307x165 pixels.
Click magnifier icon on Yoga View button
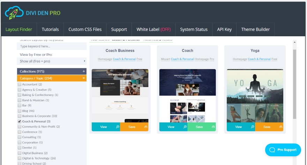click(253, 127)
